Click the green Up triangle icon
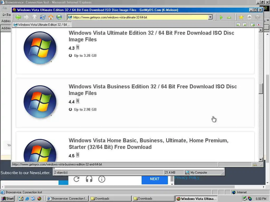 coord(229,17)
